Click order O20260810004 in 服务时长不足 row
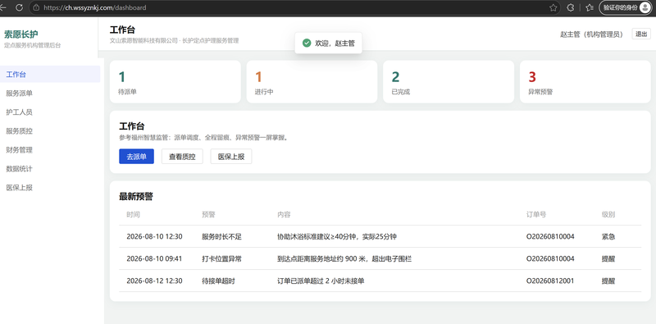656x324 pixels. (550, 236)
